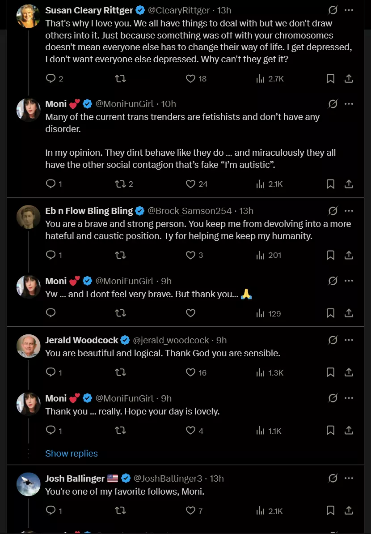Click Josh Ballinger's display name

75,478
